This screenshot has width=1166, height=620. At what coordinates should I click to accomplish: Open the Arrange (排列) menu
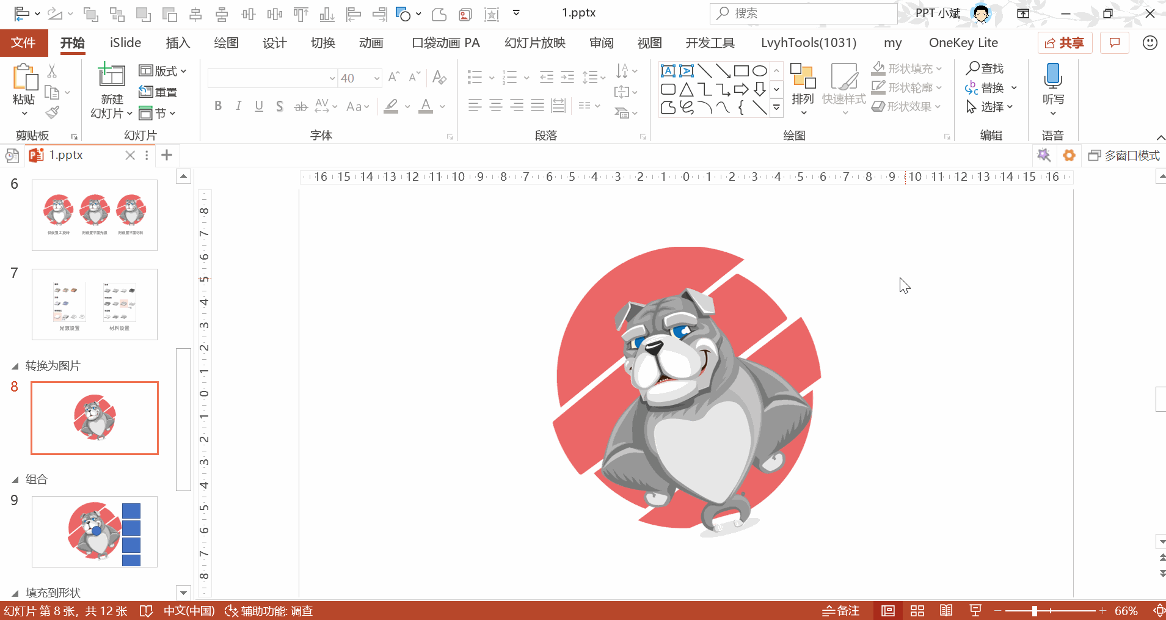[803, 89]
